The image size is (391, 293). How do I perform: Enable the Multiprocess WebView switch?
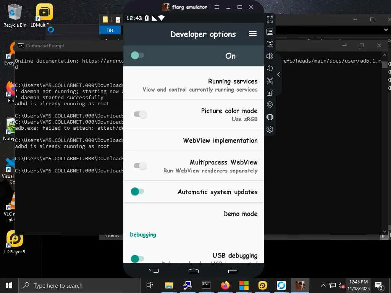[x=141, y=166]
